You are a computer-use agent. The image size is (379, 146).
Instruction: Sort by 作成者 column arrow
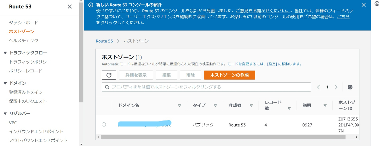click(251, 105)
